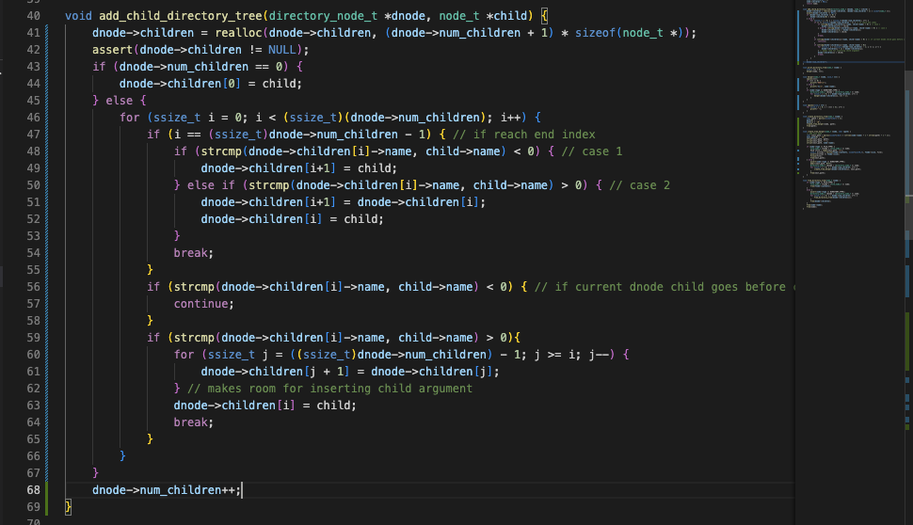Click line number 59 in the gutter

(x=33, y=338)
